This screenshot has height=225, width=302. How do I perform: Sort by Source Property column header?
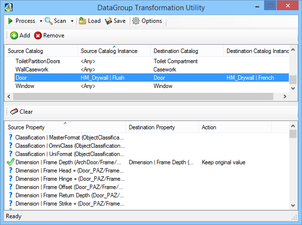[x=65, y=127]
